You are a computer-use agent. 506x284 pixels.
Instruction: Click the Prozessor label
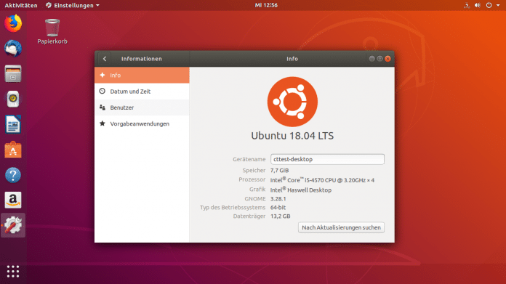tap(252, 179)
